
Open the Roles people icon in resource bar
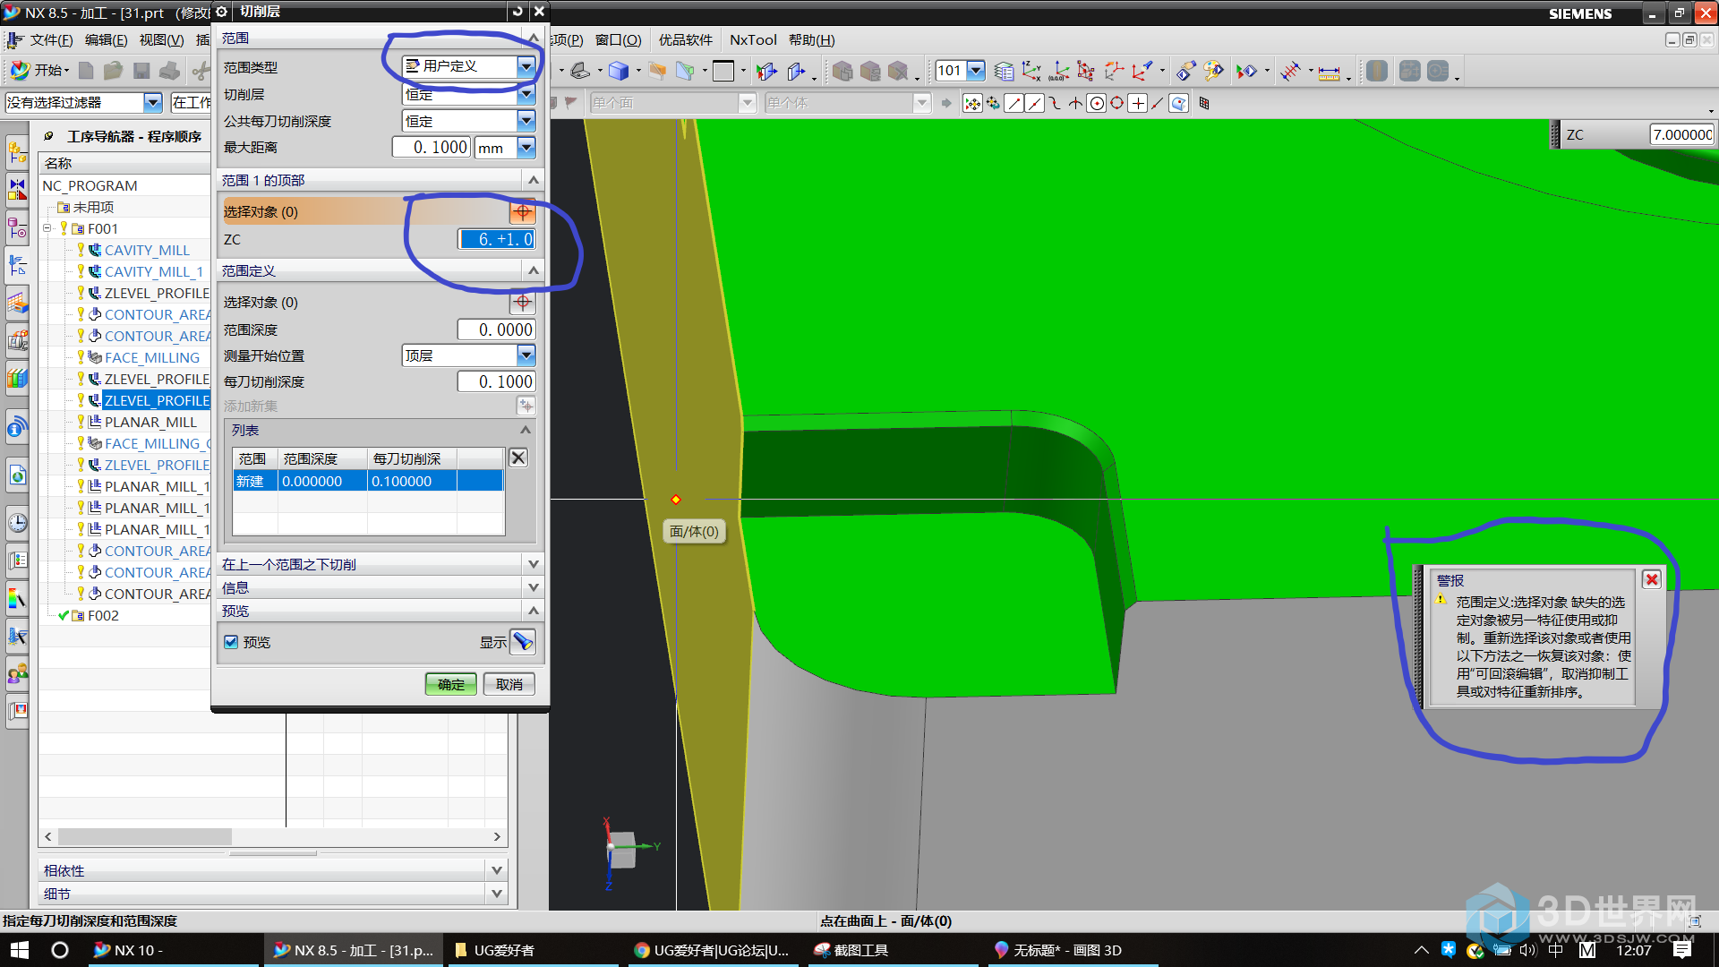point(18,673)
